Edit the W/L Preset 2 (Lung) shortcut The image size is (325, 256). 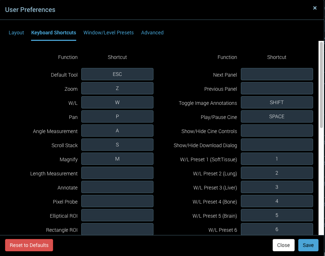277,173
